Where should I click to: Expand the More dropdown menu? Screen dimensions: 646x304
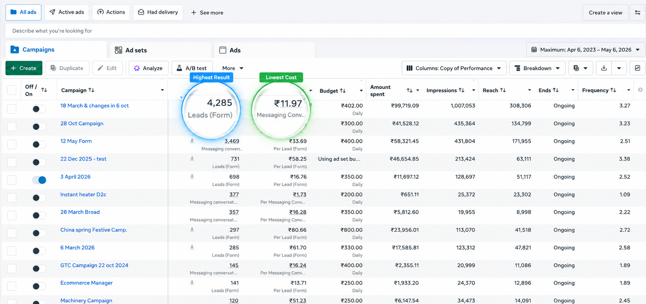pos(233,68)
